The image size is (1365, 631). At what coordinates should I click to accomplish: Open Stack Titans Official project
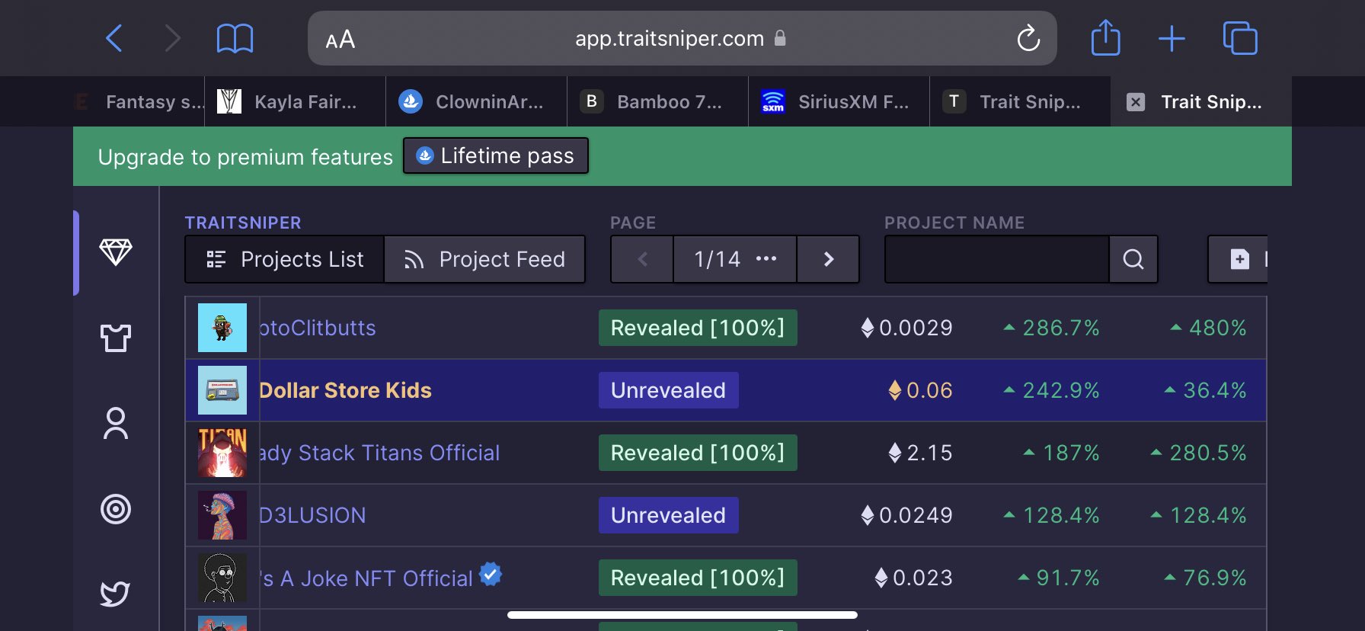[x=379, y=453]
